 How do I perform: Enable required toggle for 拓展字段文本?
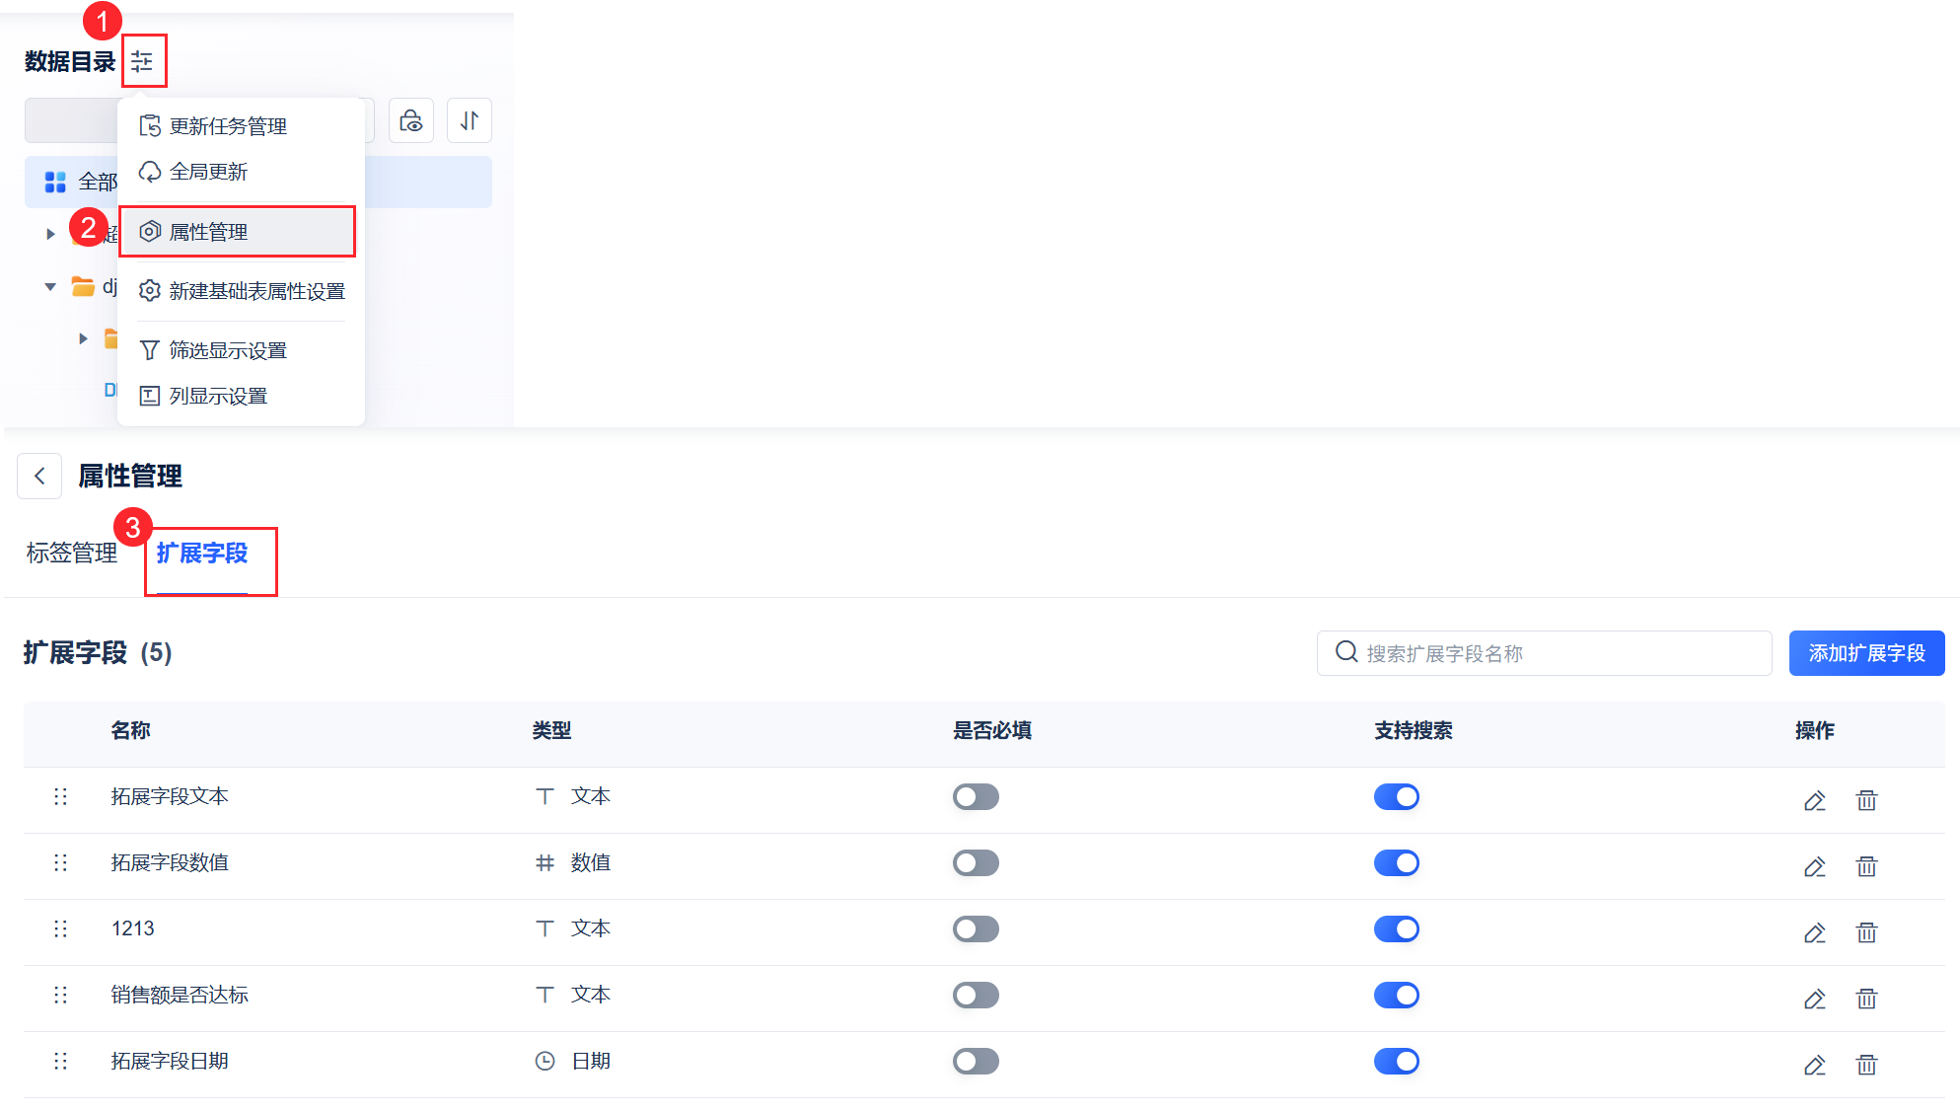(976, 796)
